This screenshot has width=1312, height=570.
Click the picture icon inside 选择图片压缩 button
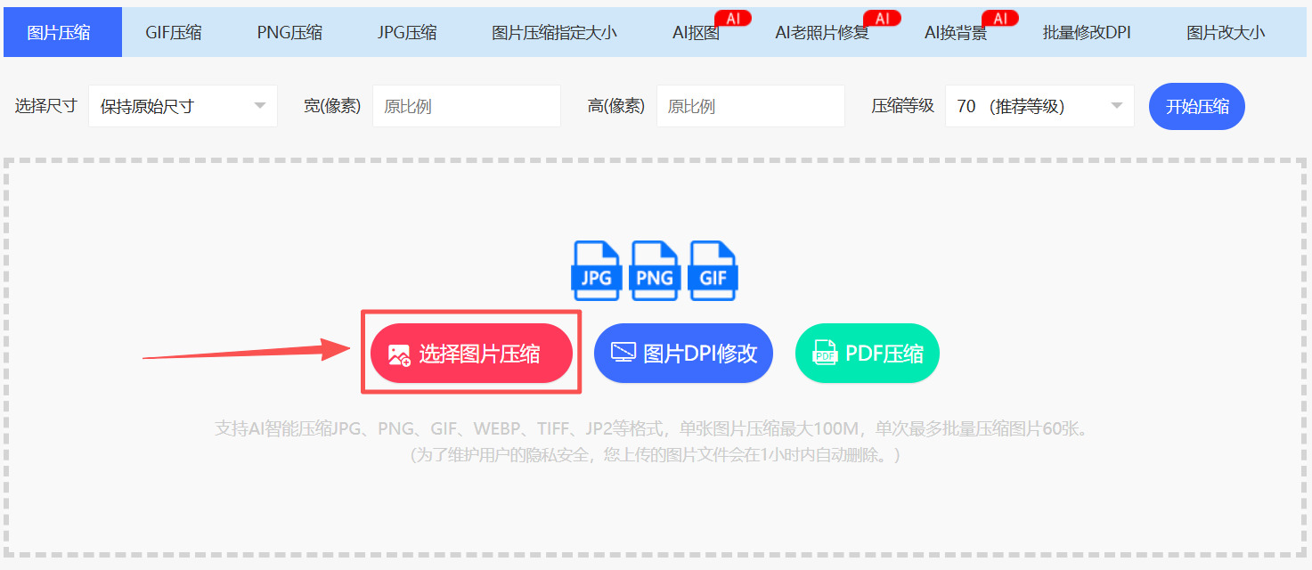pos(399,353)
